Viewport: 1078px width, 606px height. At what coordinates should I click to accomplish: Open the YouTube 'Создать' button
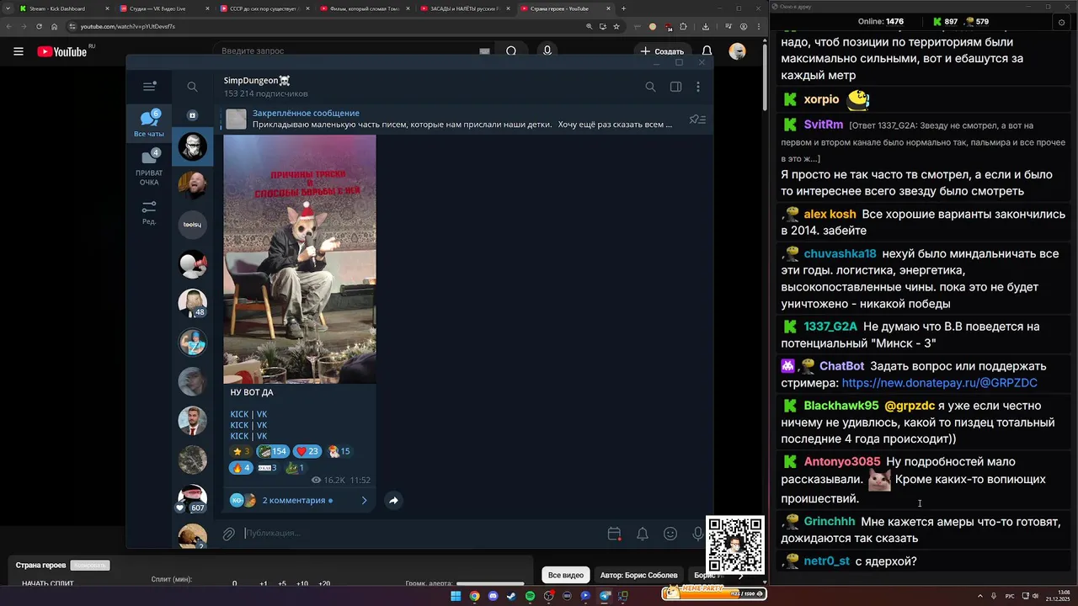[663, 51]
